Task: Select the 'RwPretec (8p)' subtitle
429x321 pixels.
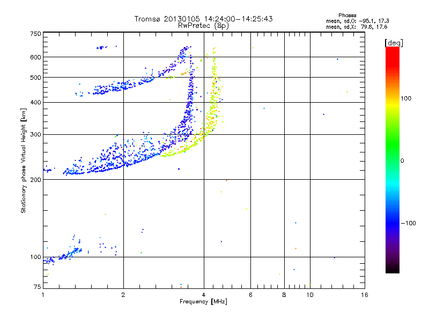Action: coord(203,26)
